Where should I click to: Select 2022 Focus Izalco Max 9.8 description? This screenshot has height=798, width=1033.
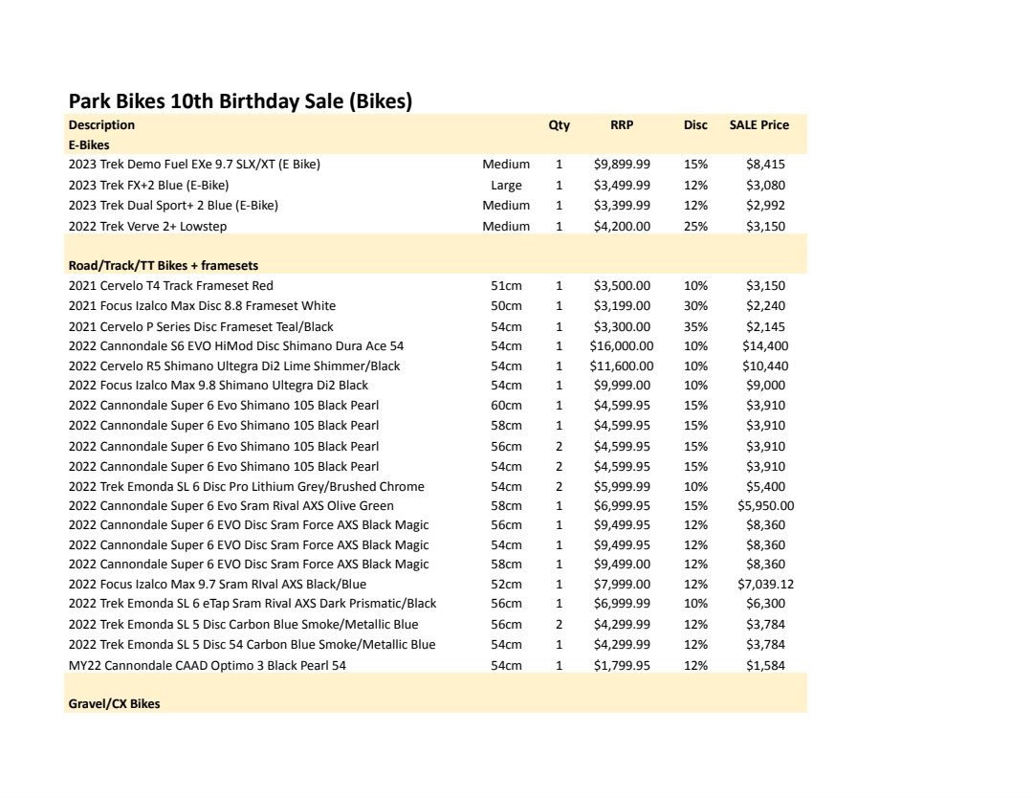coord(218,385)
